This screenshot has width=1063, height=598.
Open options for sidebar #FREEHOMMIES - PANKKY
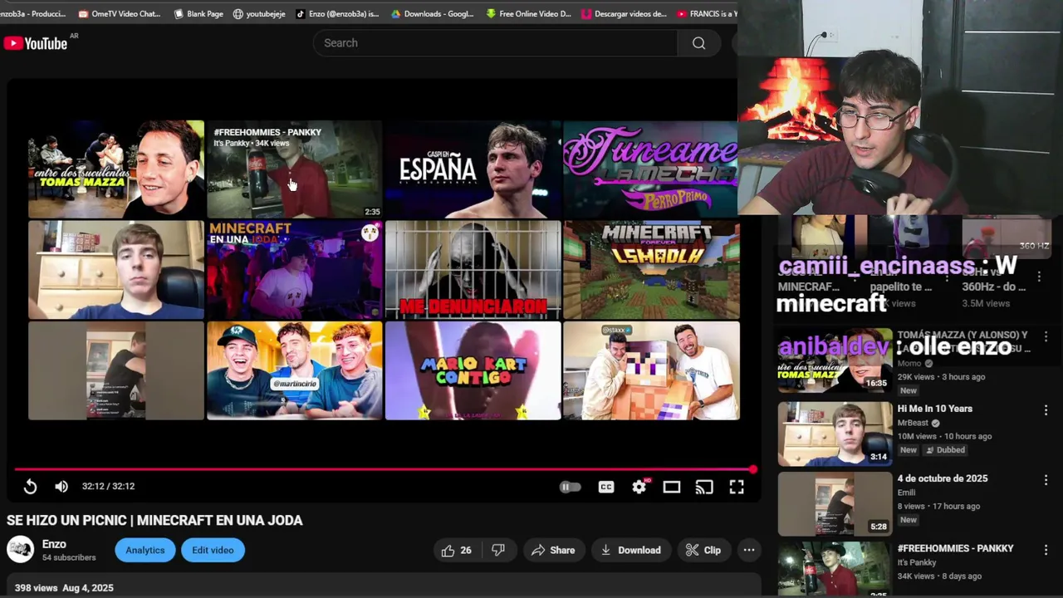pyautogui.click(x=1046, y=550)
